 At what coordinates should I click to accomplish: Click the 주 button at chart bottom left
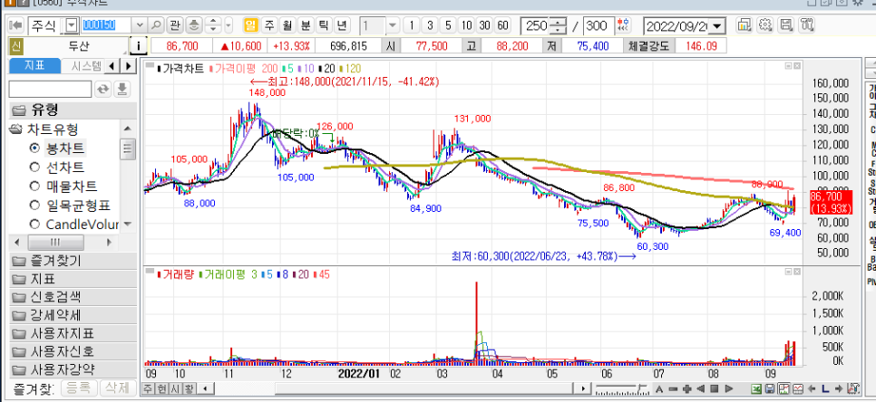[148, 388]
